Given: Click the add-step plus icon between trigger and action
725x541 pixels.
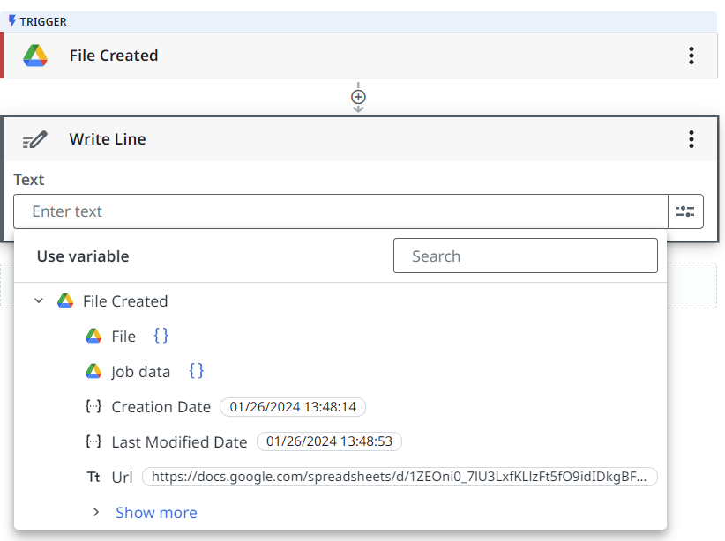Looking at the screenshot, I should pyautogui.click(x=358, y=97).
